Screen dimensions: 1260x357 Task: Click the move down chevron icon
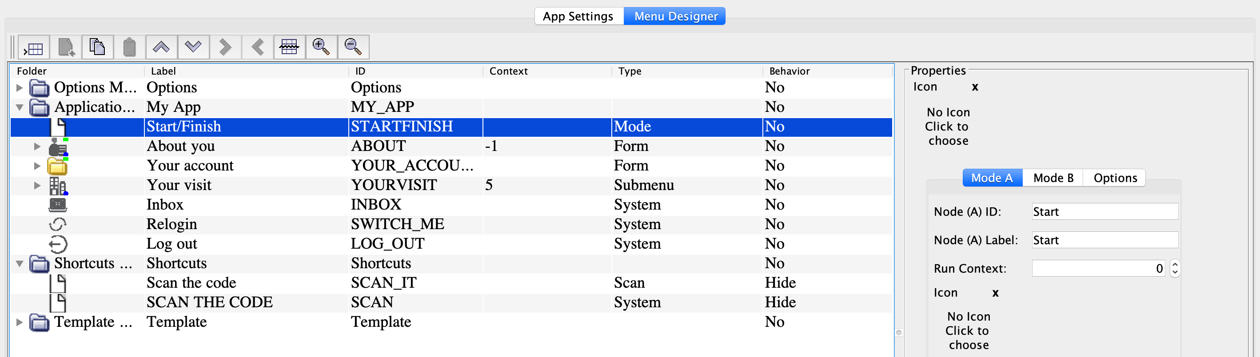(x=193, y=48)
